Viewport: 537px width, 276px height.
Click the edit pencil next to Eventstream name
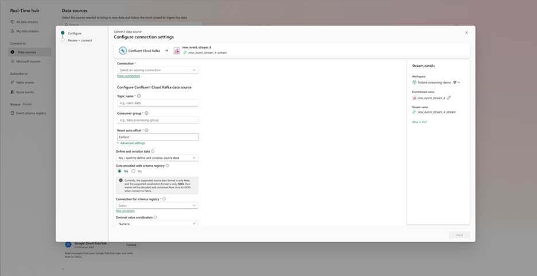click(449, 98)
